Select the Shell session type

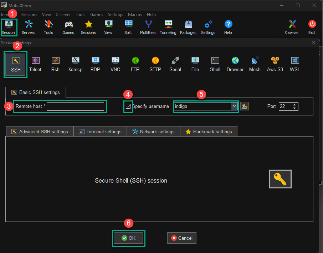pos(215,64)
